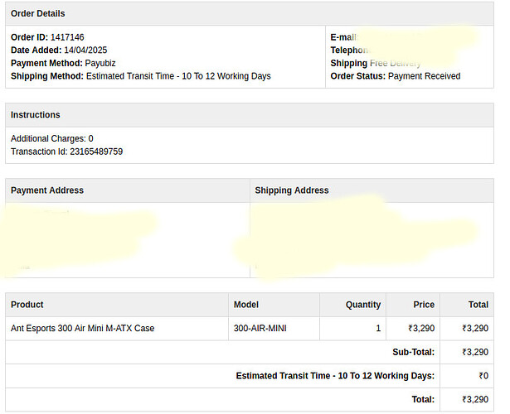Click the Shipping Method transit time line
Viewport: 510px width, 414px height.
[140, 76]
